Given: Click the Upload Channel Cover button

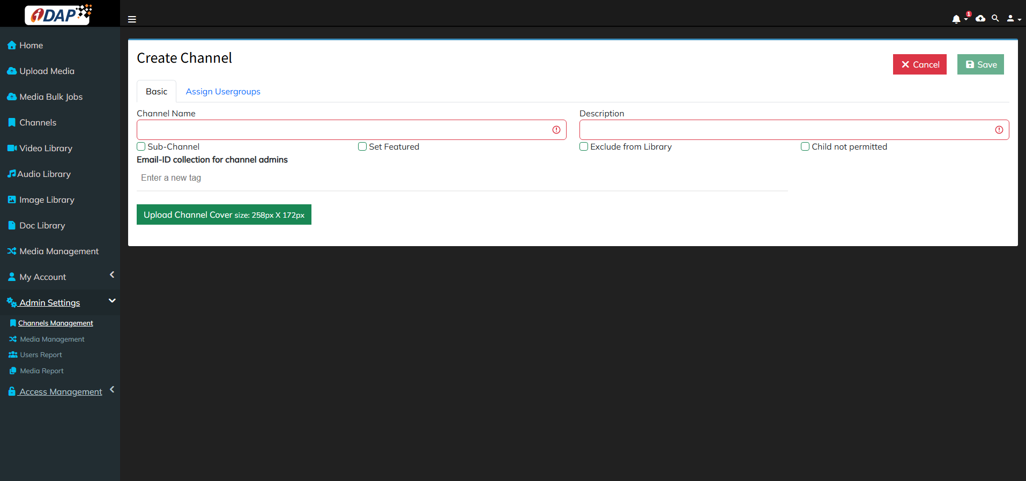Looking at the screenshot, I should (x=224, y=214).
